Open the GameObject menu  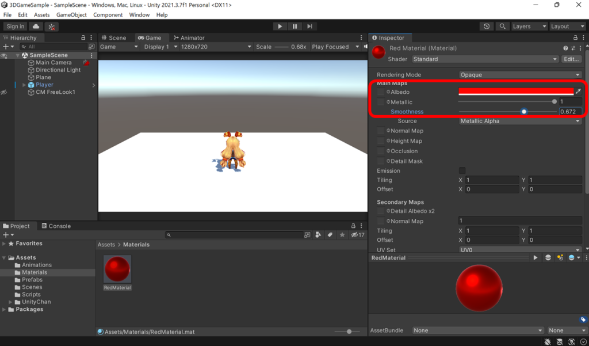[71, 15]
